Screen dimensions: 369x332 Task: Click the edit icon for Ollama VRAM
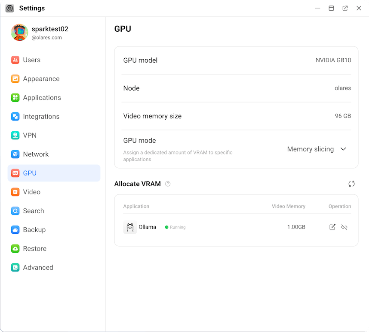point(332,227)
